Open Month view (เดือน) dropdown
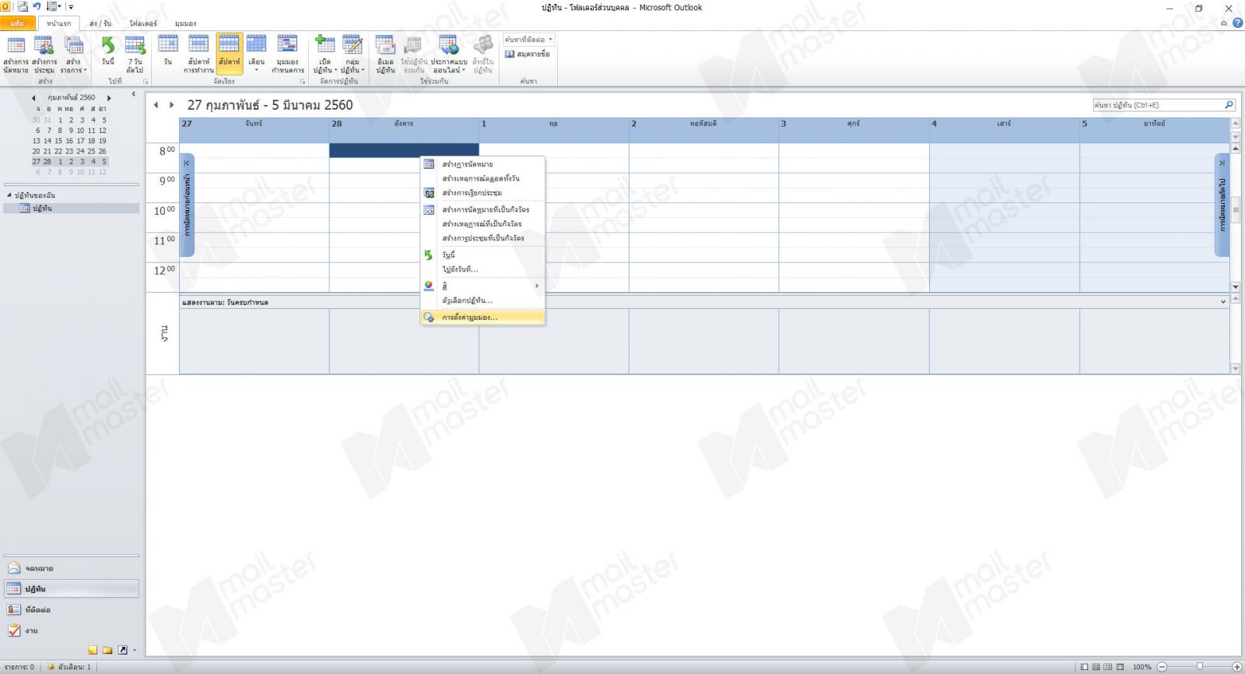This screenshot has height=674, width=1245. pos(256,54)
